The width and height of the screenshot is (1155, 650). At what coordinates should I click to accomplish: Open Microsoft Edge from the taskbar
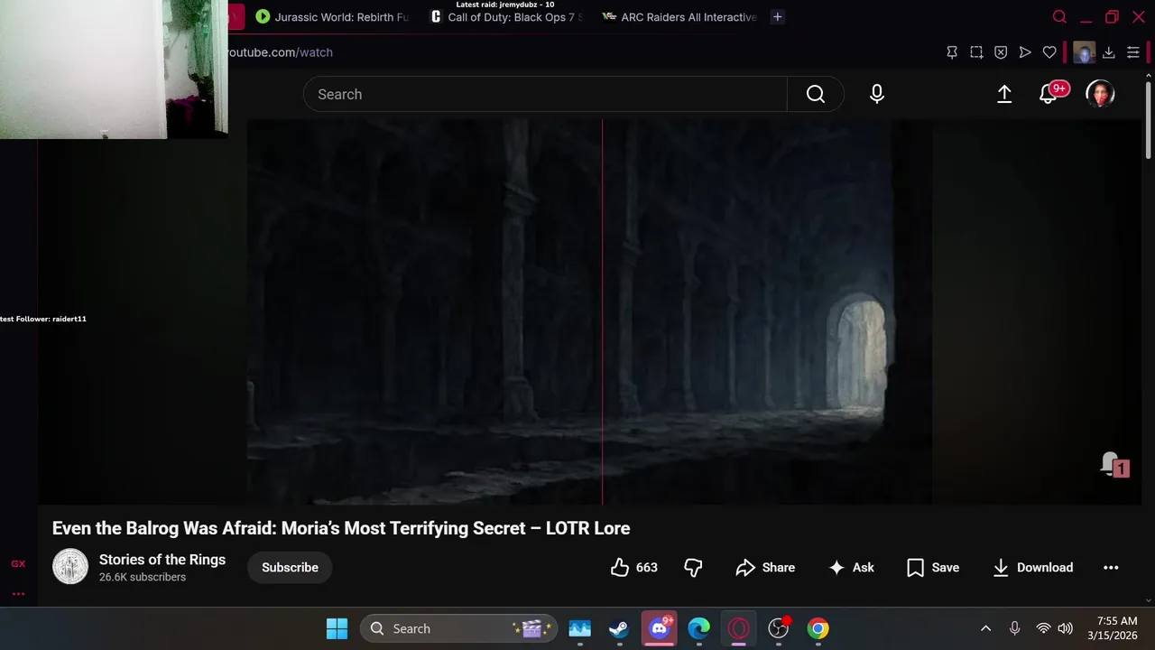[699, 628]
